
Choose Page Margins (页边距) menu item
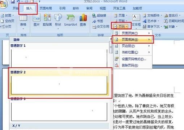click(x=133, y=46)
